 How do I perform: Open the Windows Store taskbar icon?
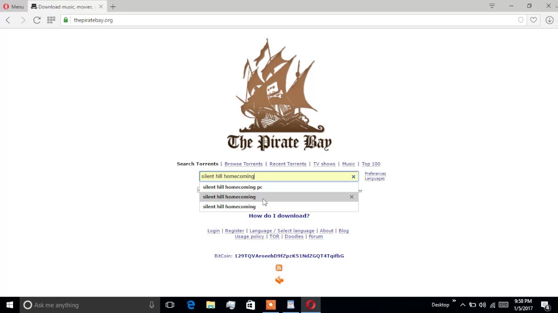tap(250, 305)
